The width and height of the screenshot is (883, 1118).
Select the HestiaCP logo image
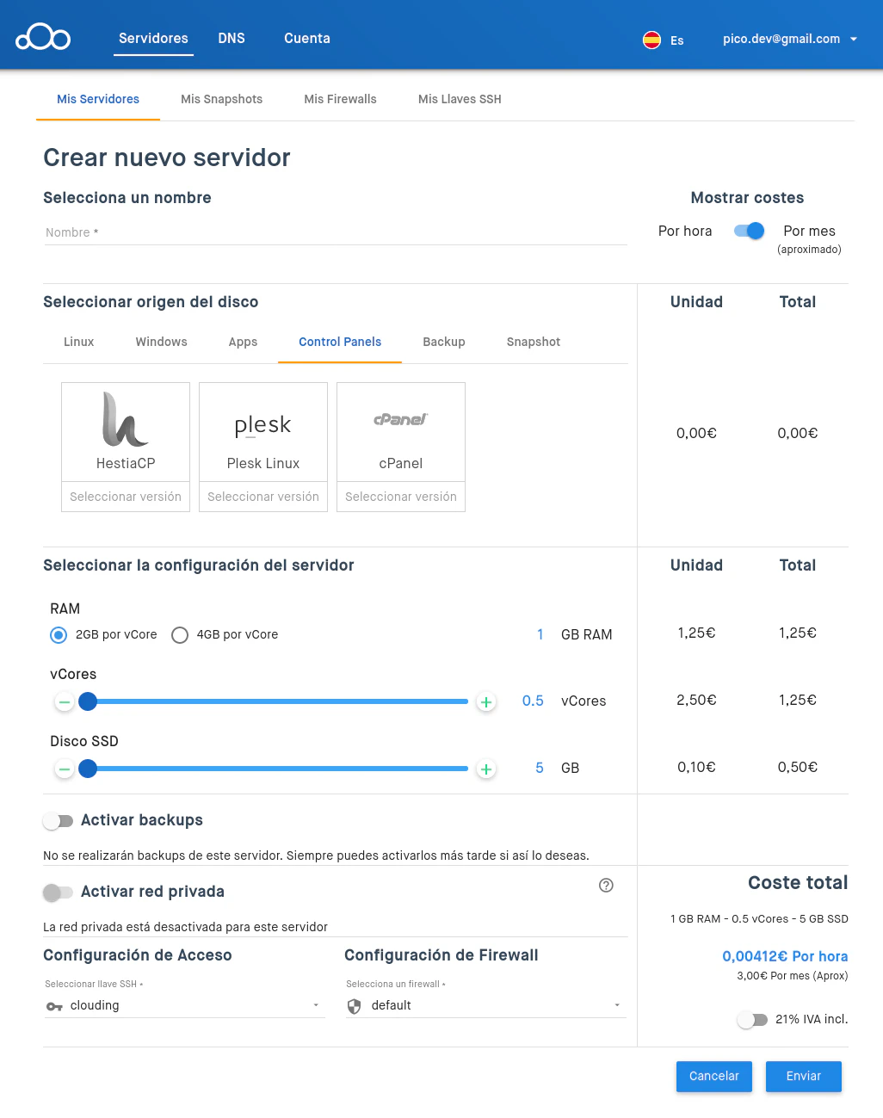(x=126, y=419)
